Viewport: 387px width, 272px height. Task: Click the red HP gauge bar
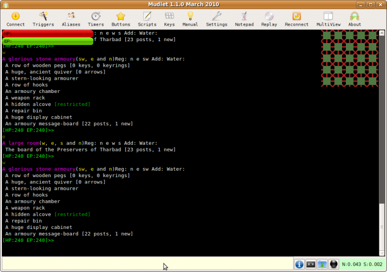click(47, 33)
